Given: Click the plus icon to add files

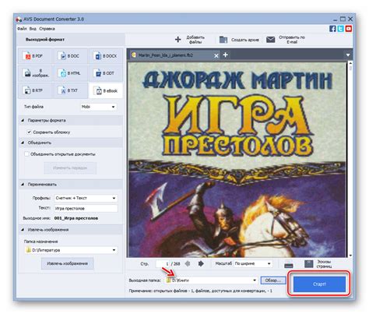Looking at the screenshot, I should click(x=178, y=40).
